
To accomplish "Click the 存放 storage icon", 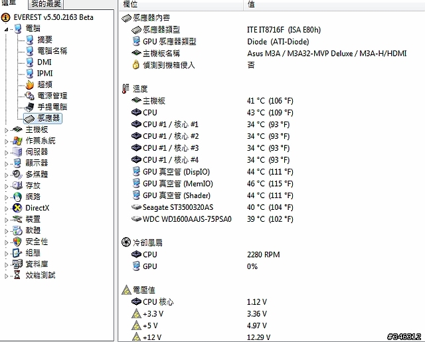I will 17,186.
